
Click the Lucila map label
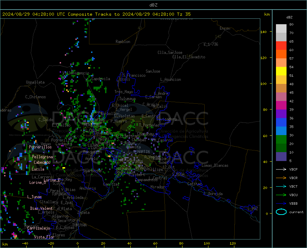(38, 169)
